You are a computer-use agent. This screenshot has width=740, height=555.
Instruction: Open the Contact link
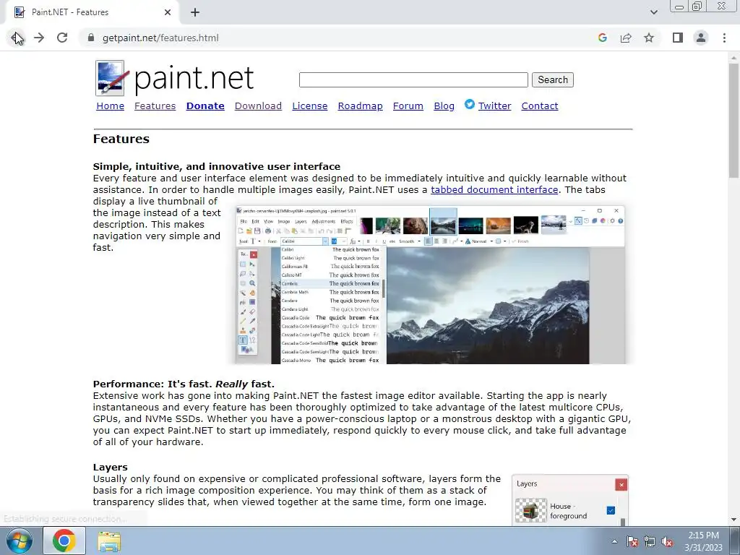[539, 106]
